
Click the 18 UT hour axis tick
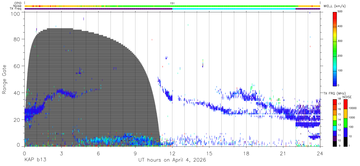[x=246, y=153]
